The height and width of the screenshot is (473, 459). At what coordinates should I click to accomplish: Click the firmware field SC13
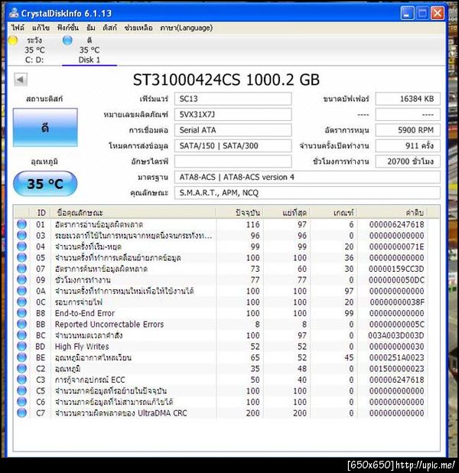click(233, 99)
